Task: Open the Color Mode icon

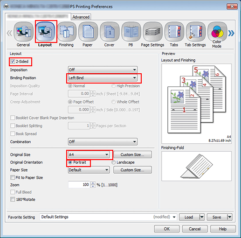Action: click(217, 32)
